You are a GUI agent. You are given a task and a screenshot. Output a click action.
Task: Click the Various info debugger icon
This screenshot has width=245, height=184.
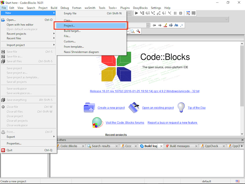pos(194,13)
